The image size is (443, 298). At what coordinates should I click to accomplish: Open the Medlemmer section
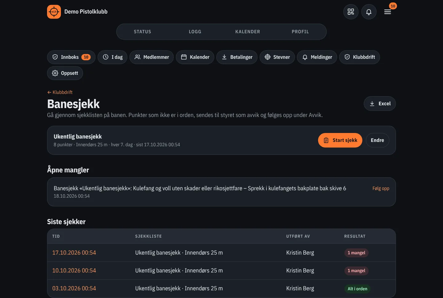(152, 57)
